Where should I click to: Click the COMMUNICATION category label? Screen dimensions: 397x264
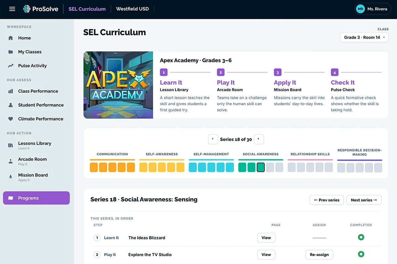(x=112, y=154)
